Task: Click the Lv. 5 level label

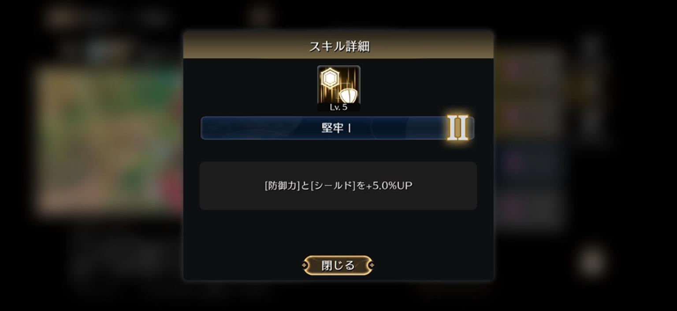Action: pos(338,107)
